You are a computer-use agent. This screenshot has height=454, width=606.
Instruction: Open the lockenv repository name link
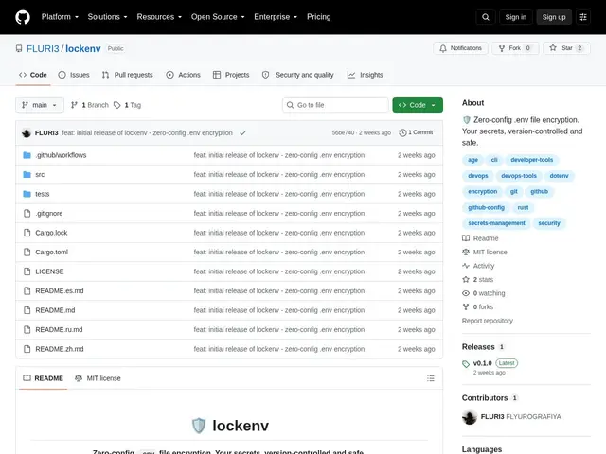(83, 48)
